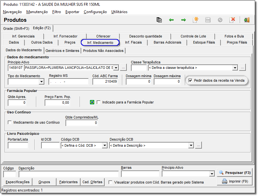Image resolution: width=258 pixels, height=196 pixels.
Task: Click the Brazil flag Farmácia Popular icon
Action: pyautogui.click(x=92, y=102)
